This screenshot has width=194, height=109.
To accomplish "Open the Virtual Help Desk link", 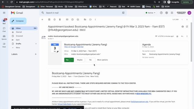I will (x=64, y=104).
